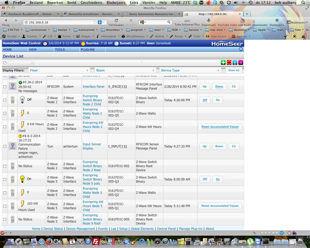This screenshot has width=310, height=248.
Task: Switch to the Hardware RaspberryPi tab
Action: (31, 14)
